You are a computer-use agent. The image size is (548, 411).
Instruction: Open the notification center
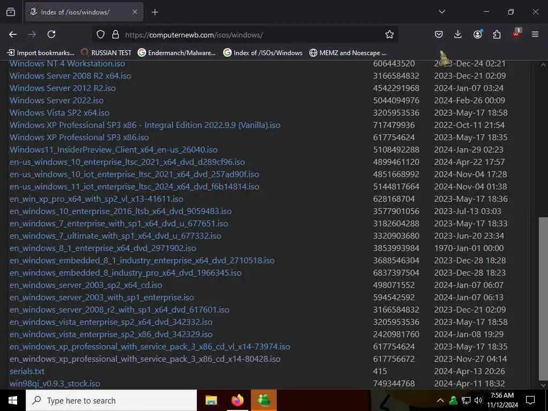click(x=530, y=400)
